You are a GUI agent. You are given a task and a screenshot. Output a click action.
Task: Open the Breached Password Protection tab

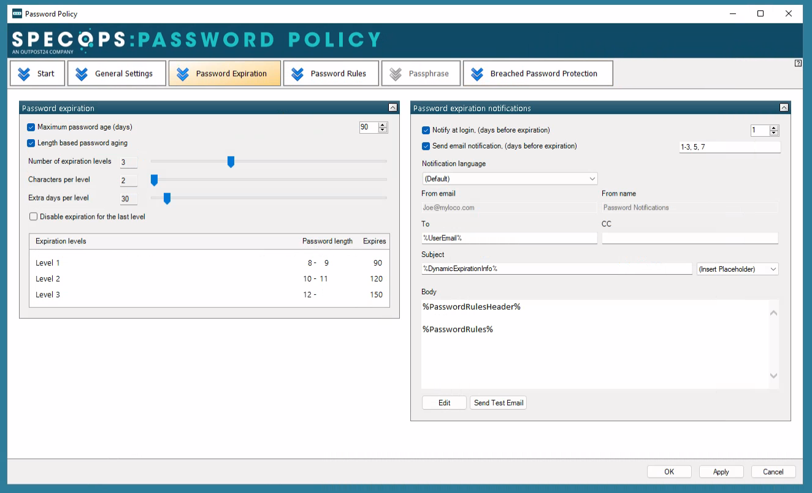click(538, 74)
